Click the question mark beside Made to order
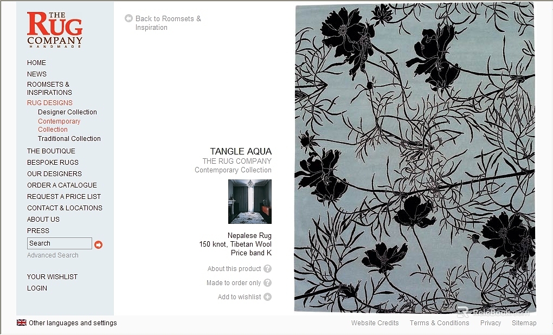Viewport: 553px width, 335px height. coord(268,283)
